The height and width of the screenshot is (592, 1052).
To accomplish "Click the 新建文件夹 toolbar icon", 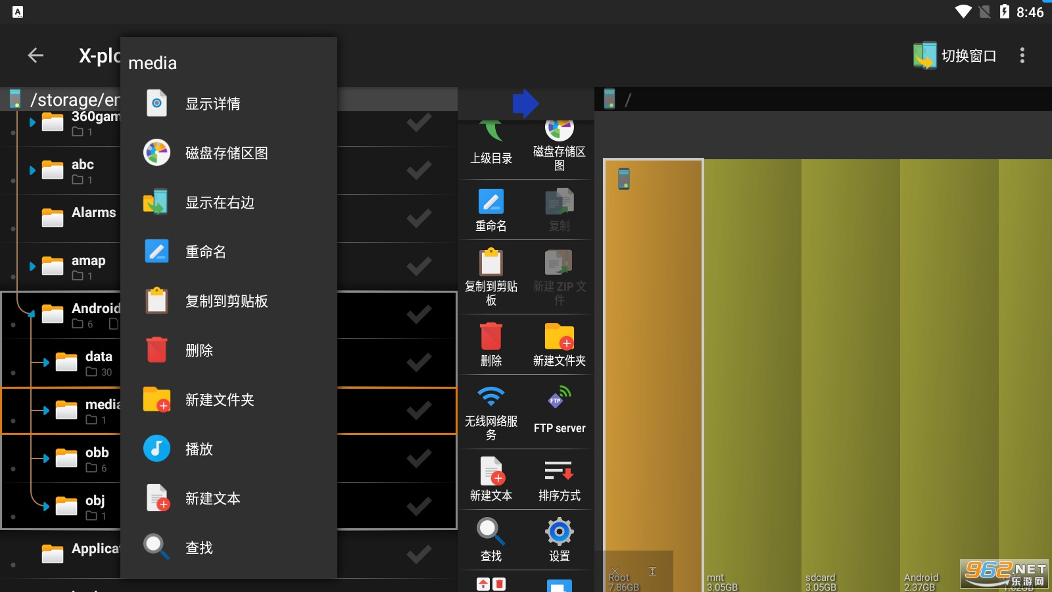I will pos(560,345).
